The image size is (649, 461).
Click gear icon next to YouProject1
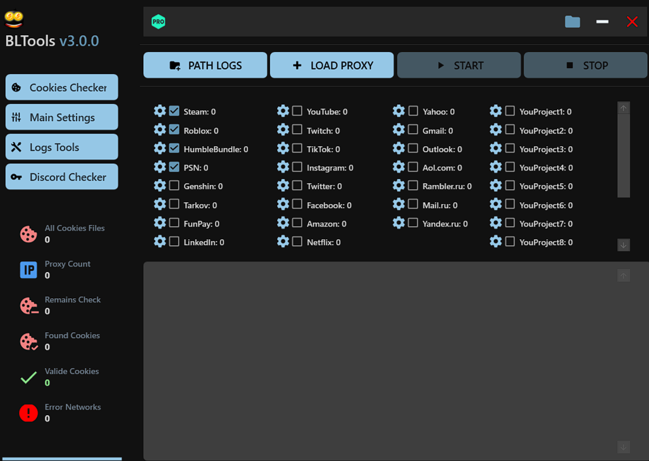pyautogui.click(x=496, y=111)
